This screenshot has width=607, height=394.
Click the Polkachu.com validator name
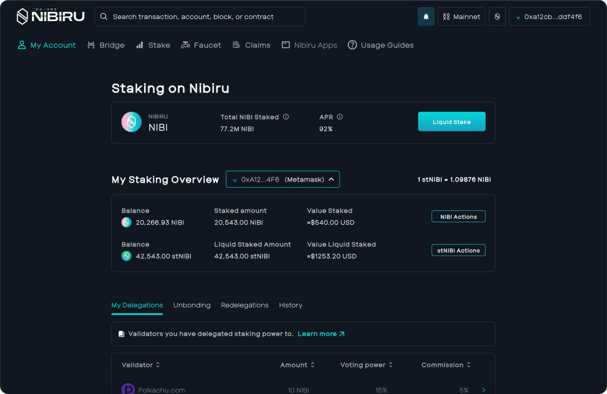pos(162,390)
